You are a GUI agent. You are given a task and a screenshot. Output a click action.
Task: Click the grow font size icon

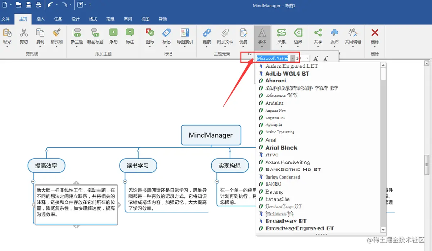pyautogui.click(x=316, y=58)
